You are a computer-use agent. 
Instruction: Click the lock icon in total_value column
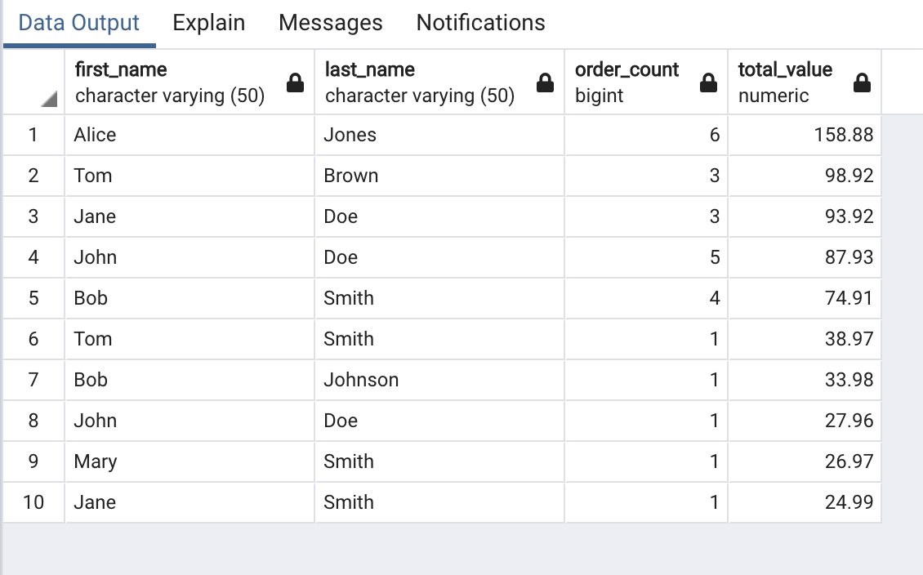click(x=862, y=83)
